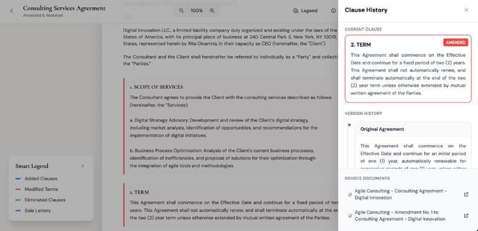Open external link for Consulting Agreement document

coord(466,194)
